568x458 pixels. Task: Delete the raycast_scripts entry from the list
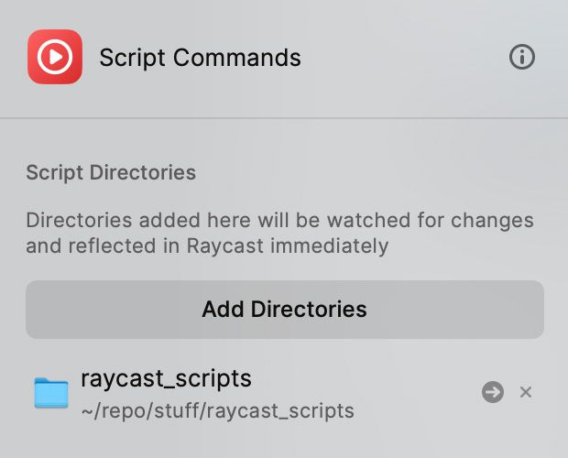(526, 392)
